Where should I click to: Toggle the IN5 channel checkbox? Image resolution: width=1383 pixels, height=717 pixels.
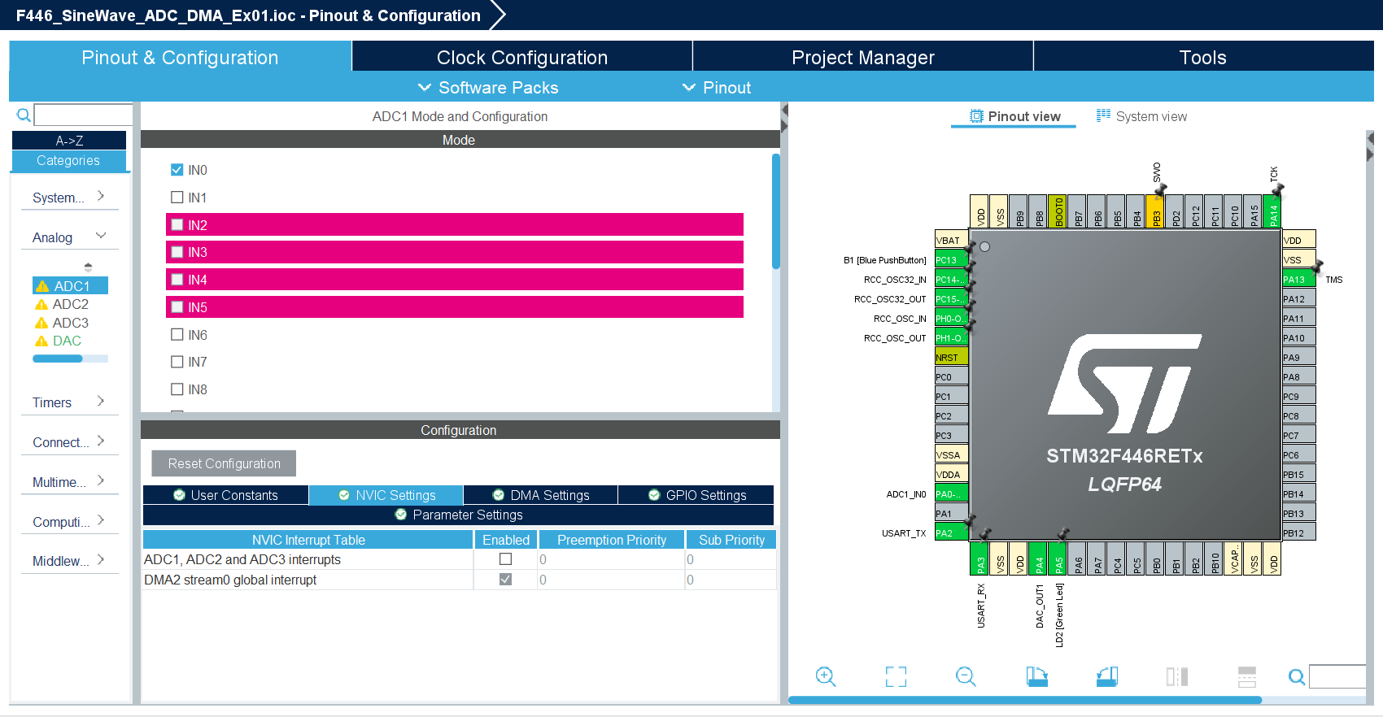point(177,307)
